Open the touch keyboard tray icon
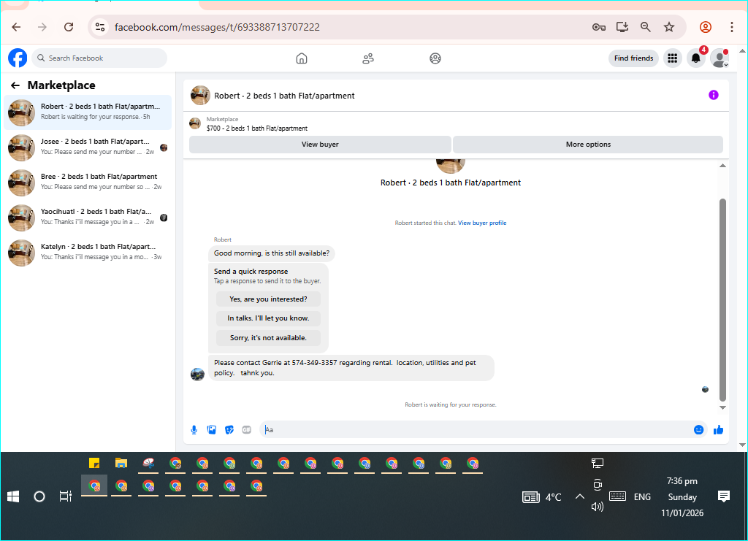 [617, 496]
